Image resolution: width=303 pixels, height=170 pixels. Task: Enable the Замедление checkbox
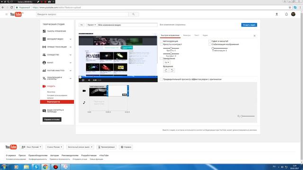click(x=161, y=59)
